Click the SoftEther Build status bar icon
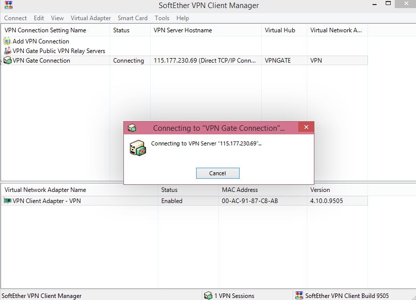Image resolution: width=416 pixels, height=300 pixels. click(x=299, y=295)
